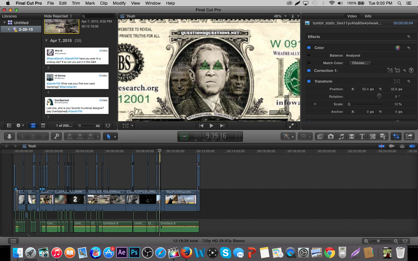Open the browser gear action menu

(x=21, y=126)
